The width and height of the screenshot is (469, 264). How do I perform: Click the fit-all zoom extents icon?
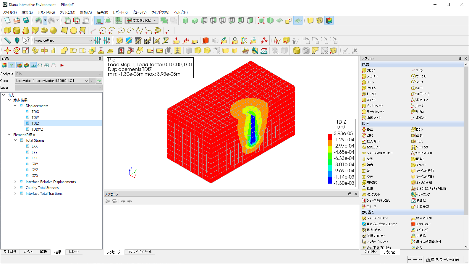click(x=261, y=20)
